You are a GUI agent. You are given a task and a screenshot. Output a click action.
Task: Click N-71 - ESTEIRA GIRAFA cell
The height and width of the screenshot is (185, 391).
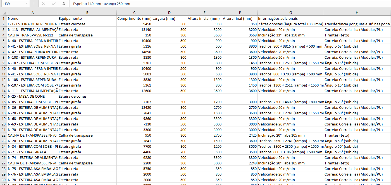point(33,152)
